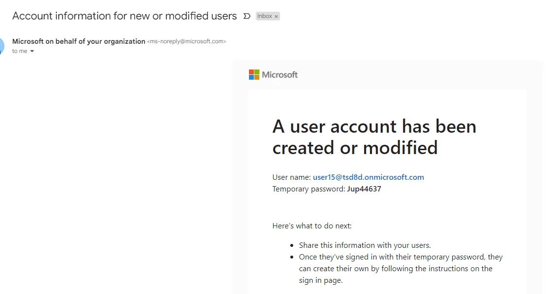Click the "Temporary password:" label text
Screen dimensions: 548x294
click(309, 189)
